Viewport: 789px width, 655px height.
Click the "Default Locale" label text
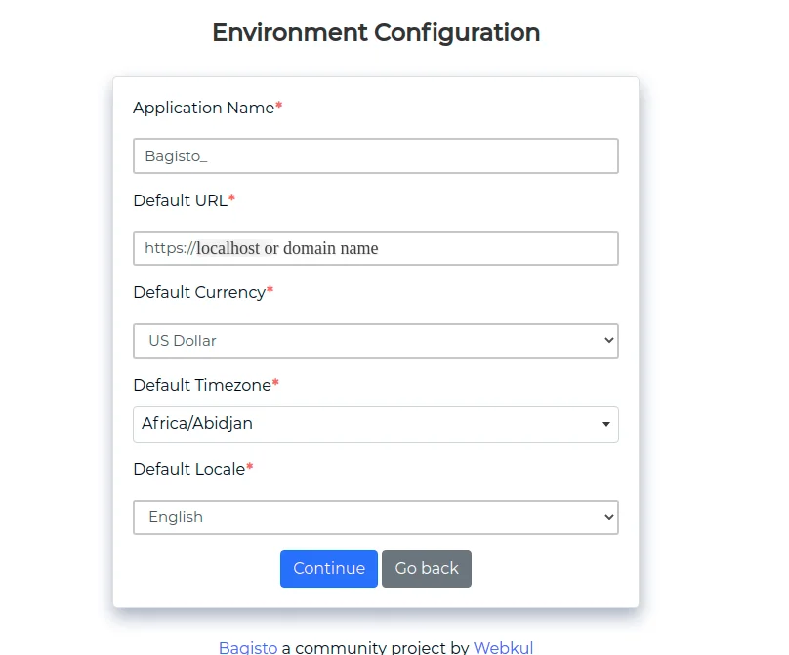[x=188, y=470]
